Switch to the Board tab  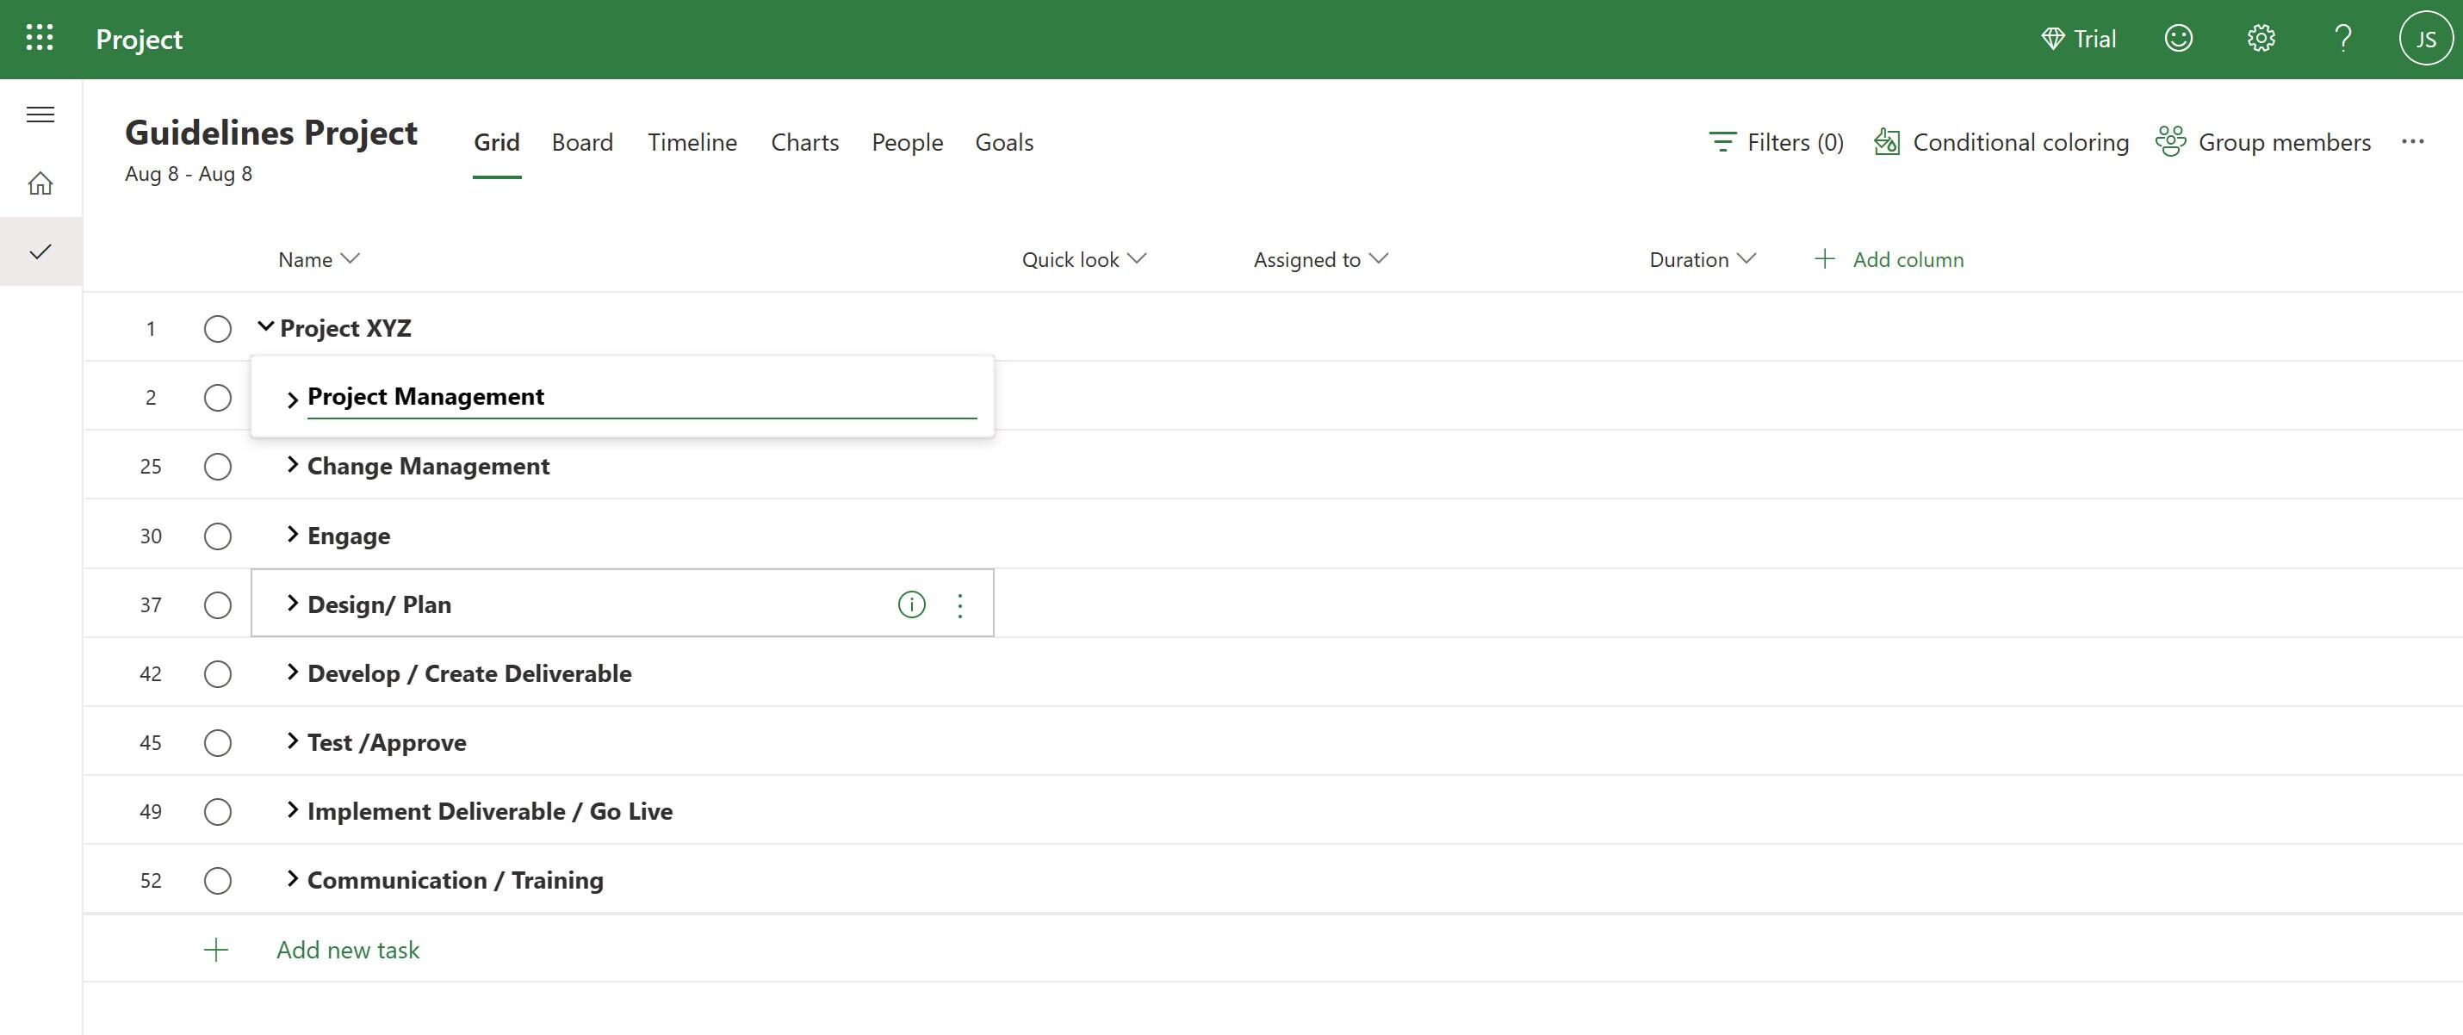coord(581,141)
